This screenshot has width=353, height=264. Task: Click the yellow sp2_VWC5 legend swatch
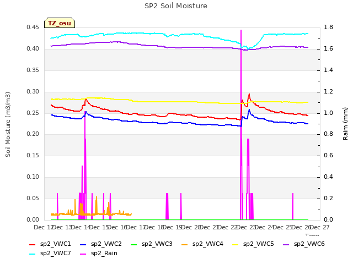click(236, 245)
